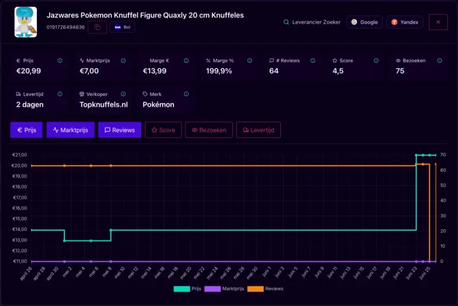458x306 pixels.
Task: Click the product title text
Action: 145,15
